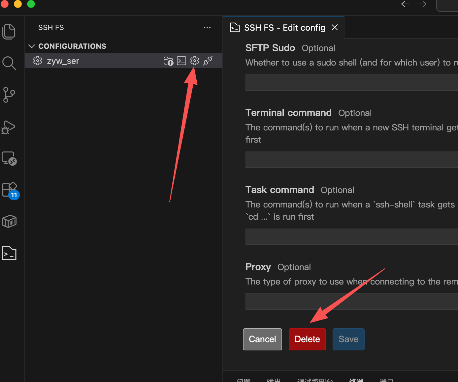This screenshot has width=458, height=382.
Task: Open the 输出 panel tab
Action: (274, 380)
